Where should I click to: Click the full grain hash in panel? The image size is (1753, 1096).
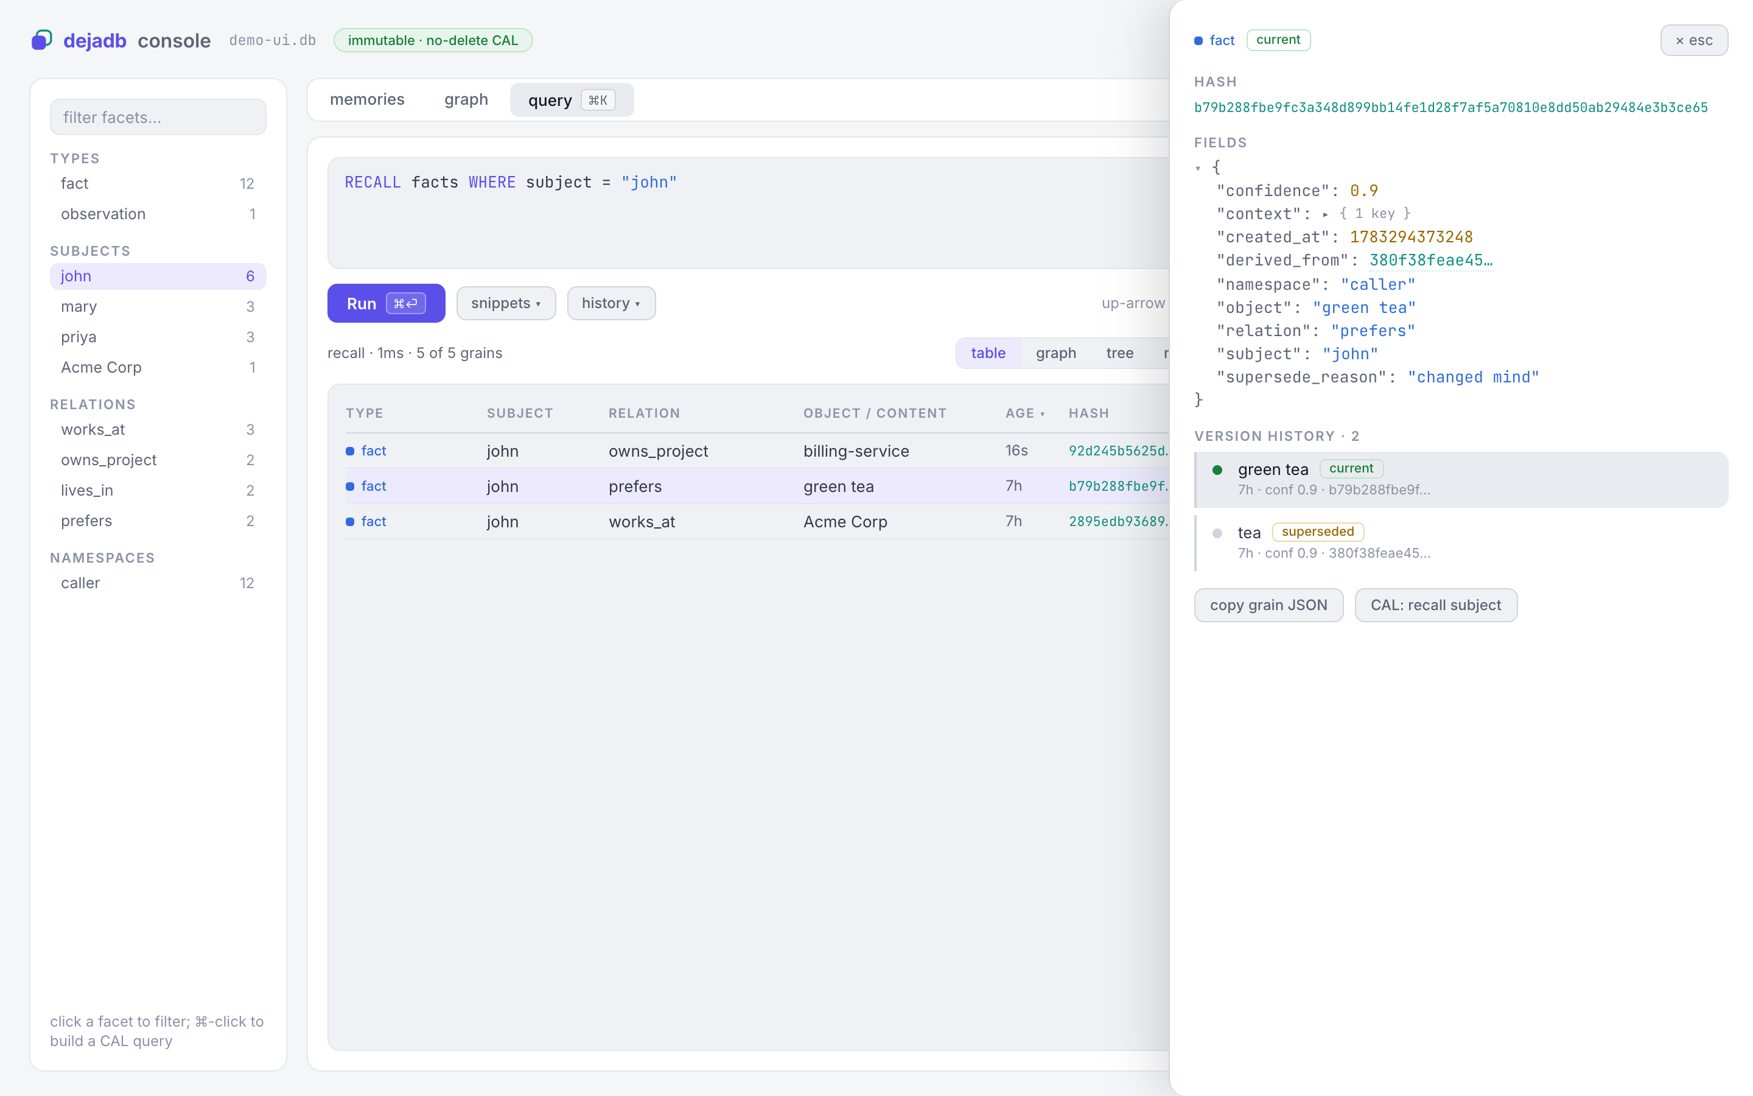point(1450,107)
